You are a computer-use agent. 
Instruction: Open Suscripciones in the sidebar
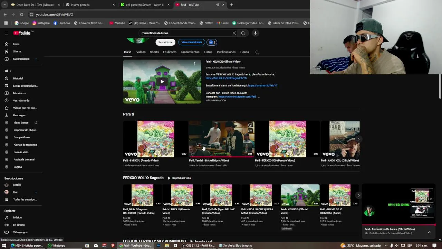(x=21, y=59)
